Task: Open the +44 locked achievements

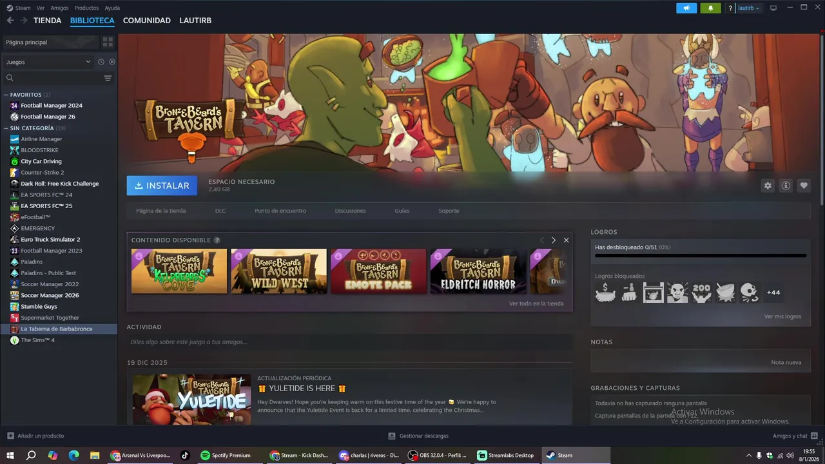Action: coord(773,293)
